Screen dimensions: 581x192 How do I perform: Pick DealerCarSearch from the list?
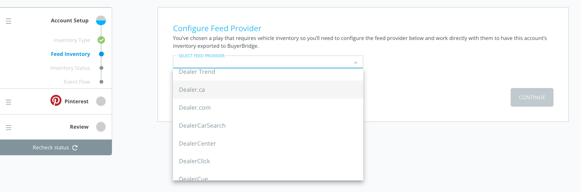tap(268, 126)
